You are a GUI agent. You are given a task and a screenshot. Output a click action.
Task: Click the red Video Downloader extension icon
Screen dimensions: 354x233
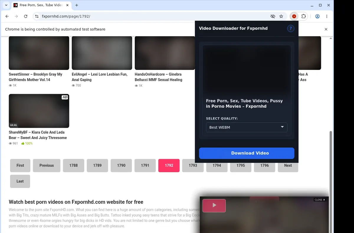click(x=294, y=17)
